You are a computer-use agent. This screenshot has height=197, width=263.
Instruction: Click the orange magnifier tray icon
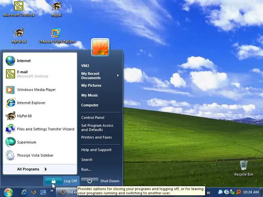tap(238, 192)
